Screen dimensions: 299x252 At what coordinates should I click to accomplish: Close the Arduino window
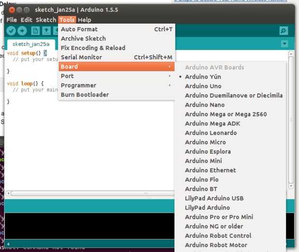12,10
